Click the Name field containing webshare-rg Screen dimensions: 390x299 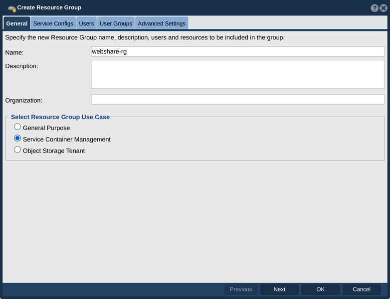tap(238, 51)
